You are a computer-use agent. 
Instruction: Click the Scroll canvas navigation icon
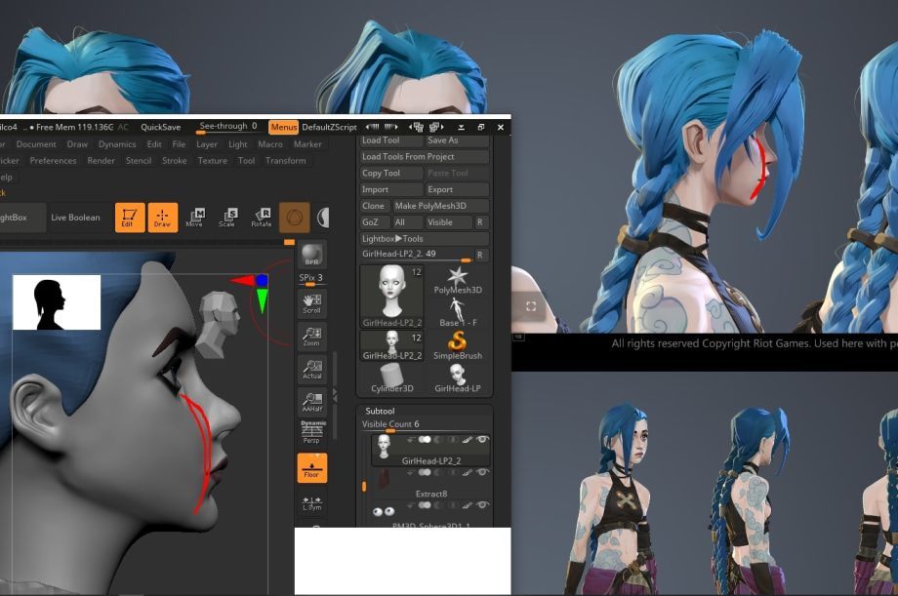coord(312,303)
